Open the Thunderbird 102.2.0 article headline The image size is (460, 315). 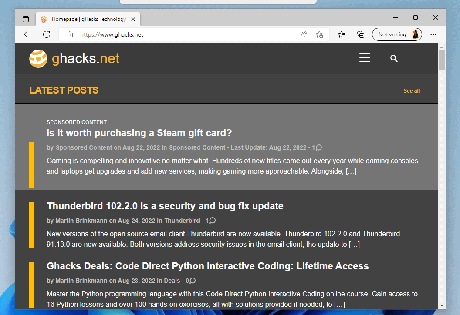click(x=165, y=206)
